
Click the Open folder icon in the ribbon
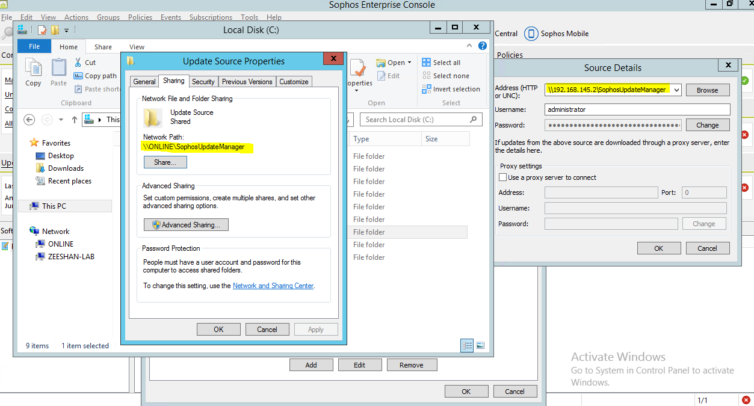click(x=381, y=63)
